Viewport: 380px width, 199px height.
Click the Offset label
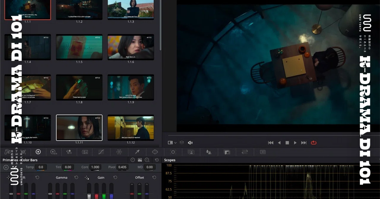coord(140,178)
